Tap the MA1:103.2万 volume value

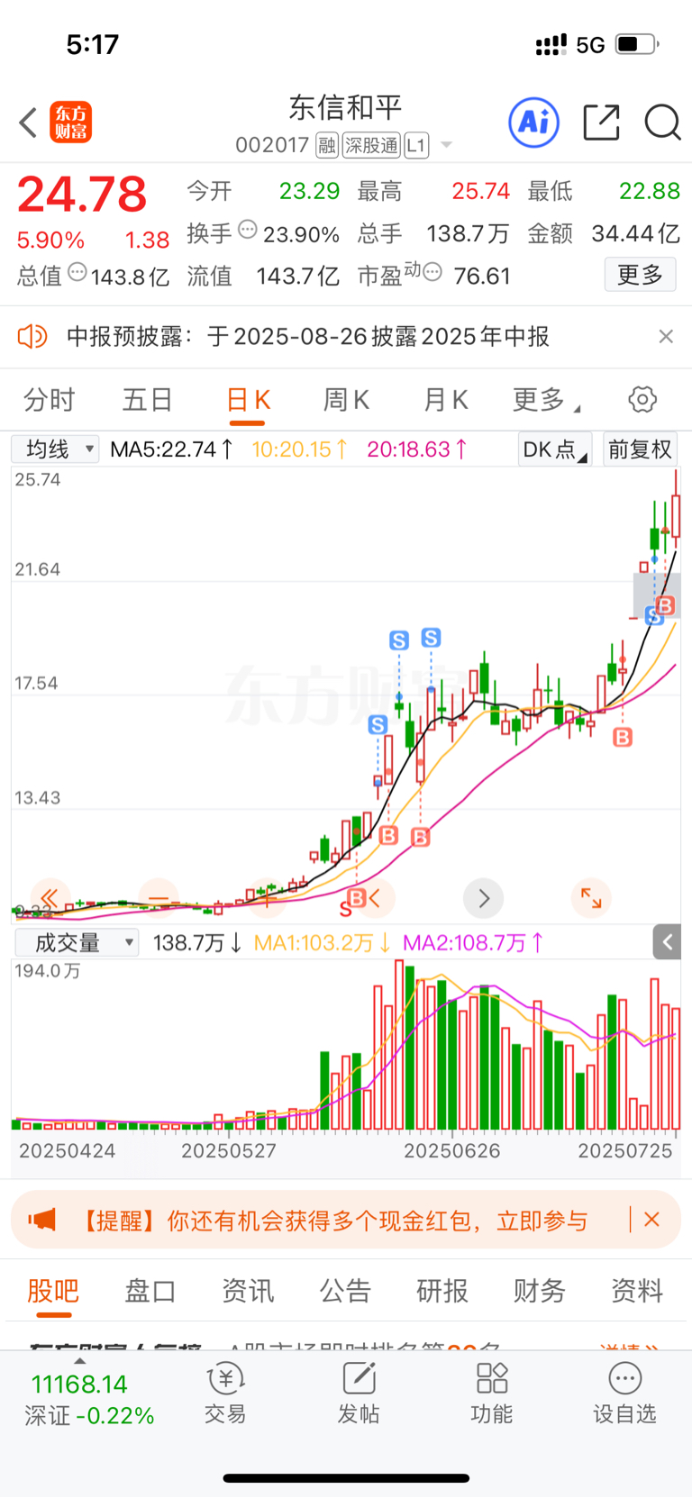[x=323, y=943]
